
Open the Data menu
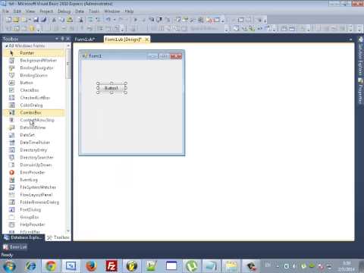[x=80, y=11]
